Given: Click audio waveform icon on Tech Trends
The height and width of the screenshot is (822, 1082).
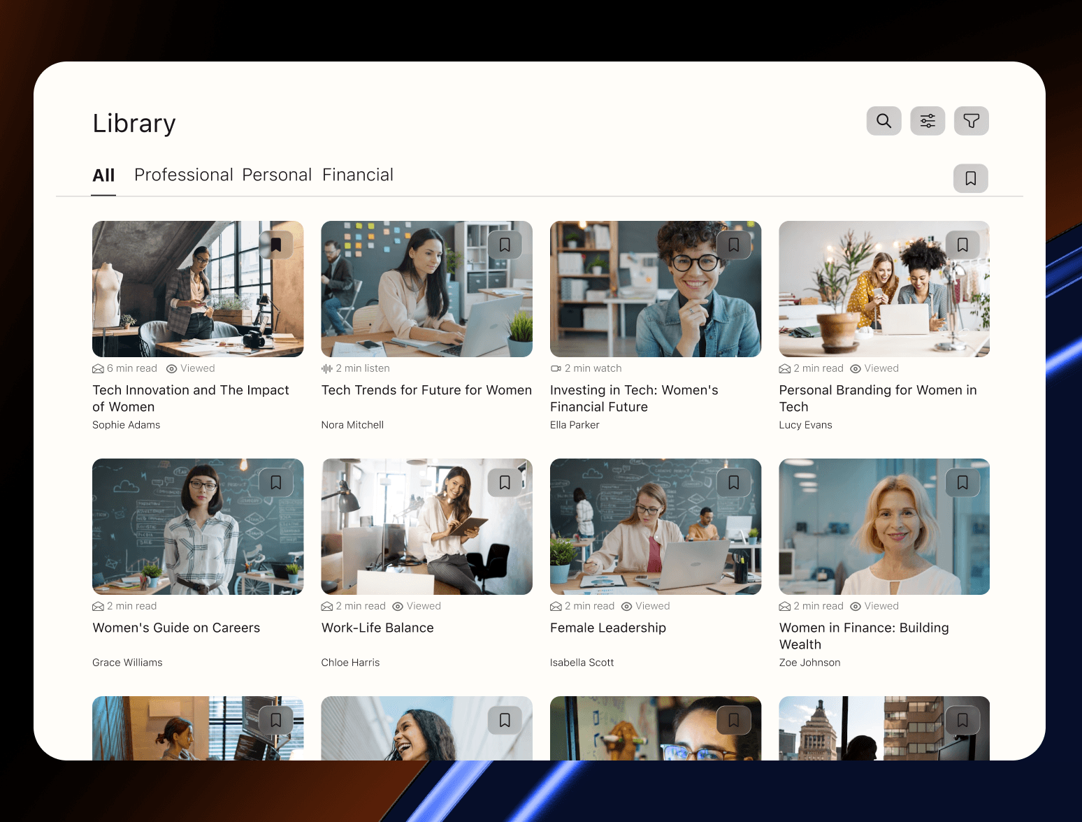Looking at the screenshot, I should click(326, 368).
